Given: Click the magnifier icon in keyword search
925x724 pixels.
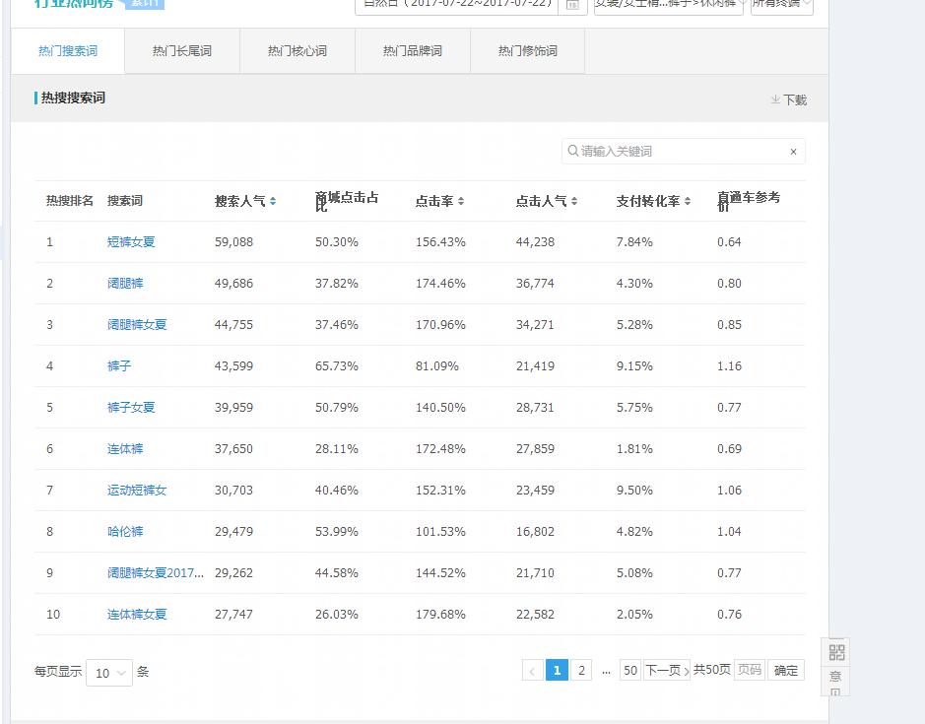Looking at the screenshot, I should pyautogui.click(x=572, y=151).
